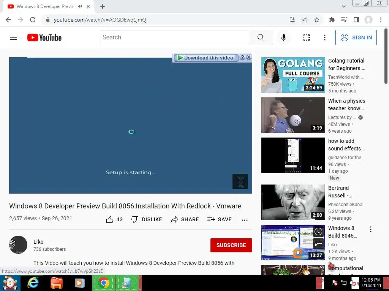Screen dimensions: 389x291
Task: Click the search magnifier button
Action: point(261,38)
